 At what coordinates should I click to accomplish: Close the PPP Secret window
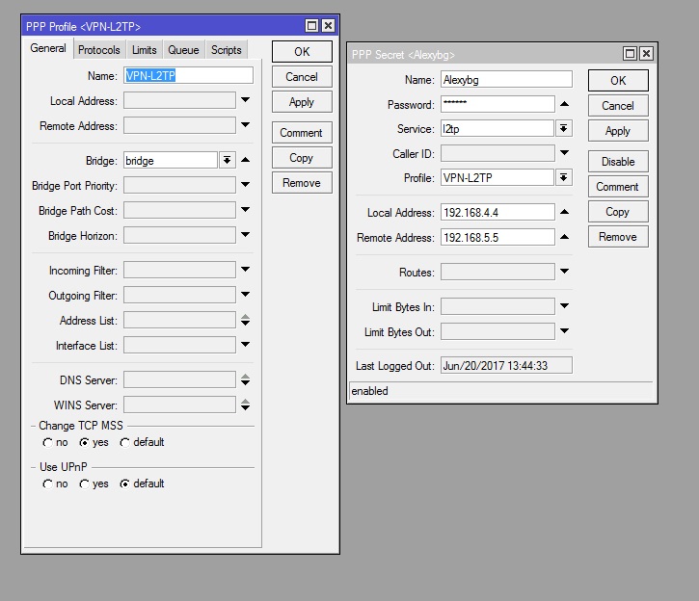646,54
